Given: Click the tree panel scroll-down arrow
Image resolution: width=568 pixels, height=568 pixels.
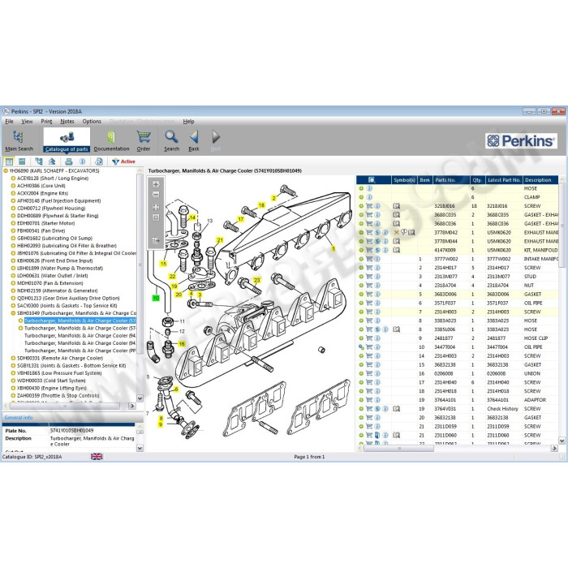Looking at the screenshot, I should coord(140,398).
